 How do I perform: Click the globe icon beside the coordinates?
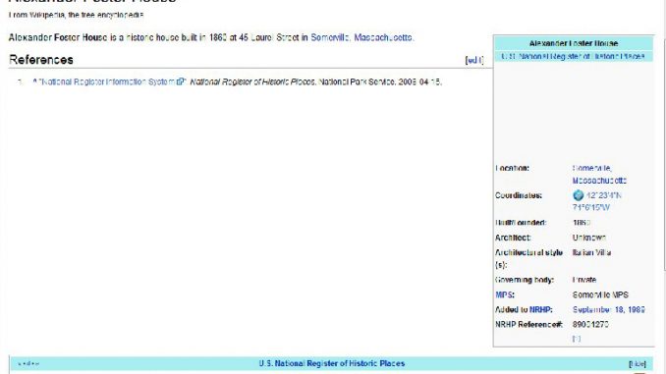point(578,195)
